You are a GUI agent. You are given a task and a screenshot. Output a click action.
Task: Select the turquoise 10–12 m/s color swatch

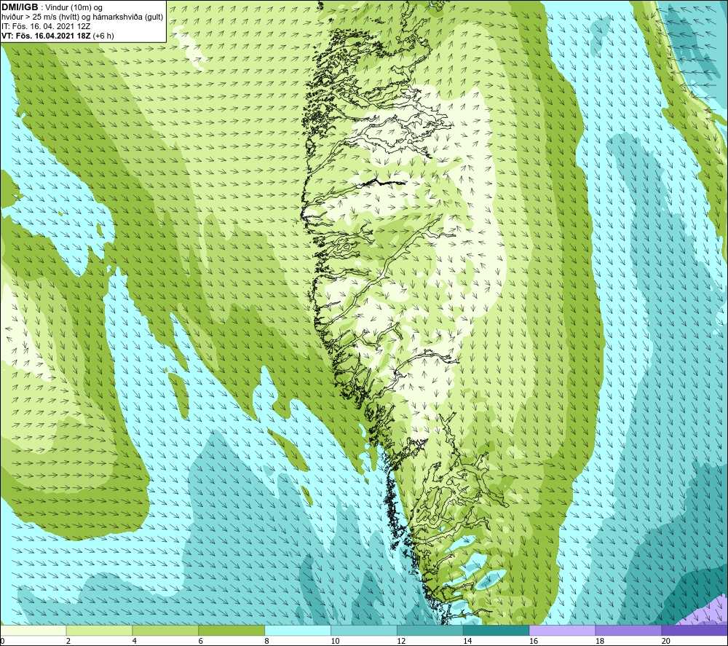point(363,630)
